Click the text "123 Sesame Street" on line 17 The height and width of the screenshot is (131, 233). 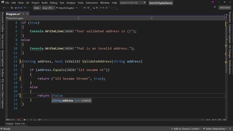coord(72,79)
